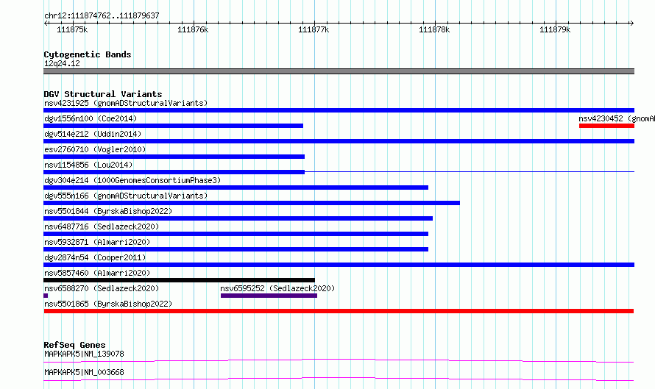Image resolution: width=655 pixels, height=389 pixels.
Task: Select the 111878k ruler position
Action: coord(434,29)
